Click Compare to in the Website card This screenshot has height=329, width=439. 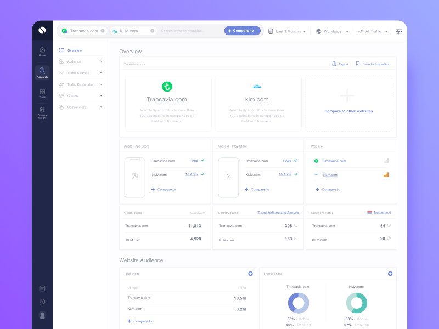click(328, 189)
